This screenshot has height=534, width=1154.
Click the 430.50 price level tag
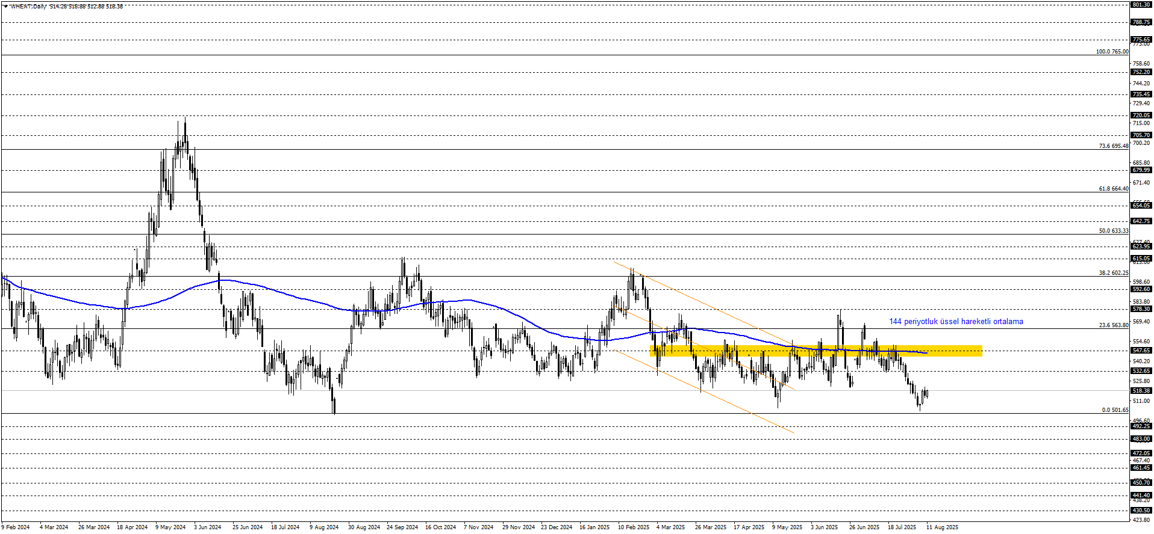pyautogui.click(x=1141, y=511)
